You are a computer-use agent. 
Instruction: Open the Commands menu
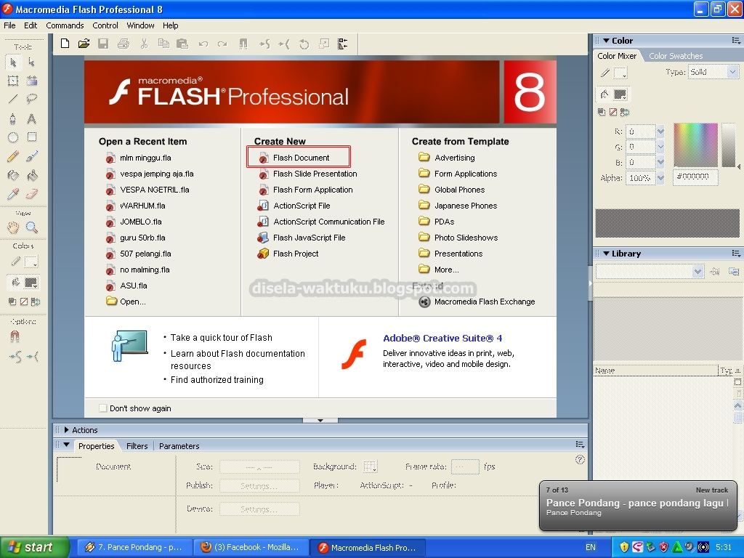click(x=65, y=25)
